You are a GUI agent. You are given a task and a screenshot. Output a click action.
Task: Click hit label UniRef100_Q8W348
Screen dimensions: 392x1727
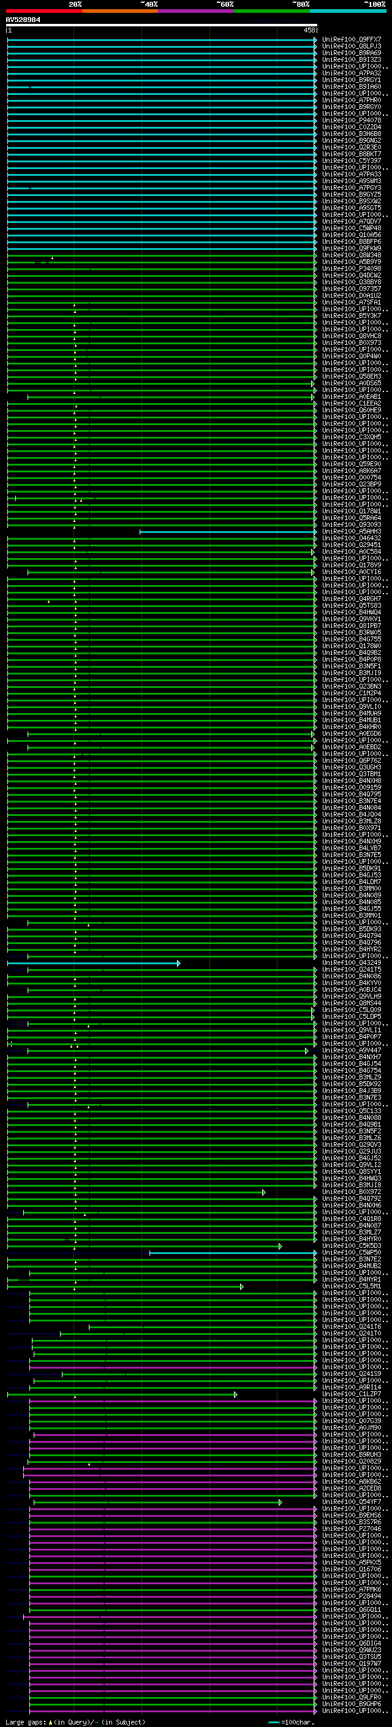coord(352,255)
